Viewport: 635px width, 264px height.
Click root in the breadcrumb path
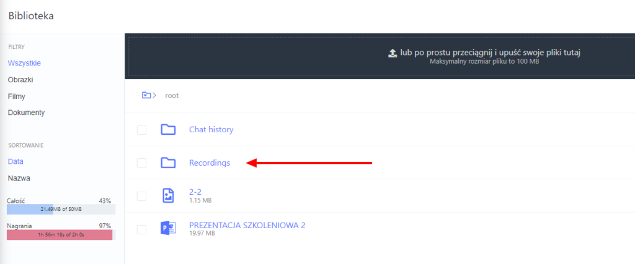click(x=172, y=96)
